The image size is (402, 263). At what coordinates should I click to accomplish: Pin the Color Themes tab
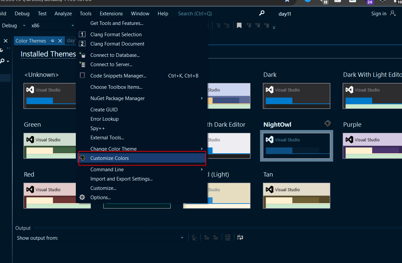pos(52,41)
